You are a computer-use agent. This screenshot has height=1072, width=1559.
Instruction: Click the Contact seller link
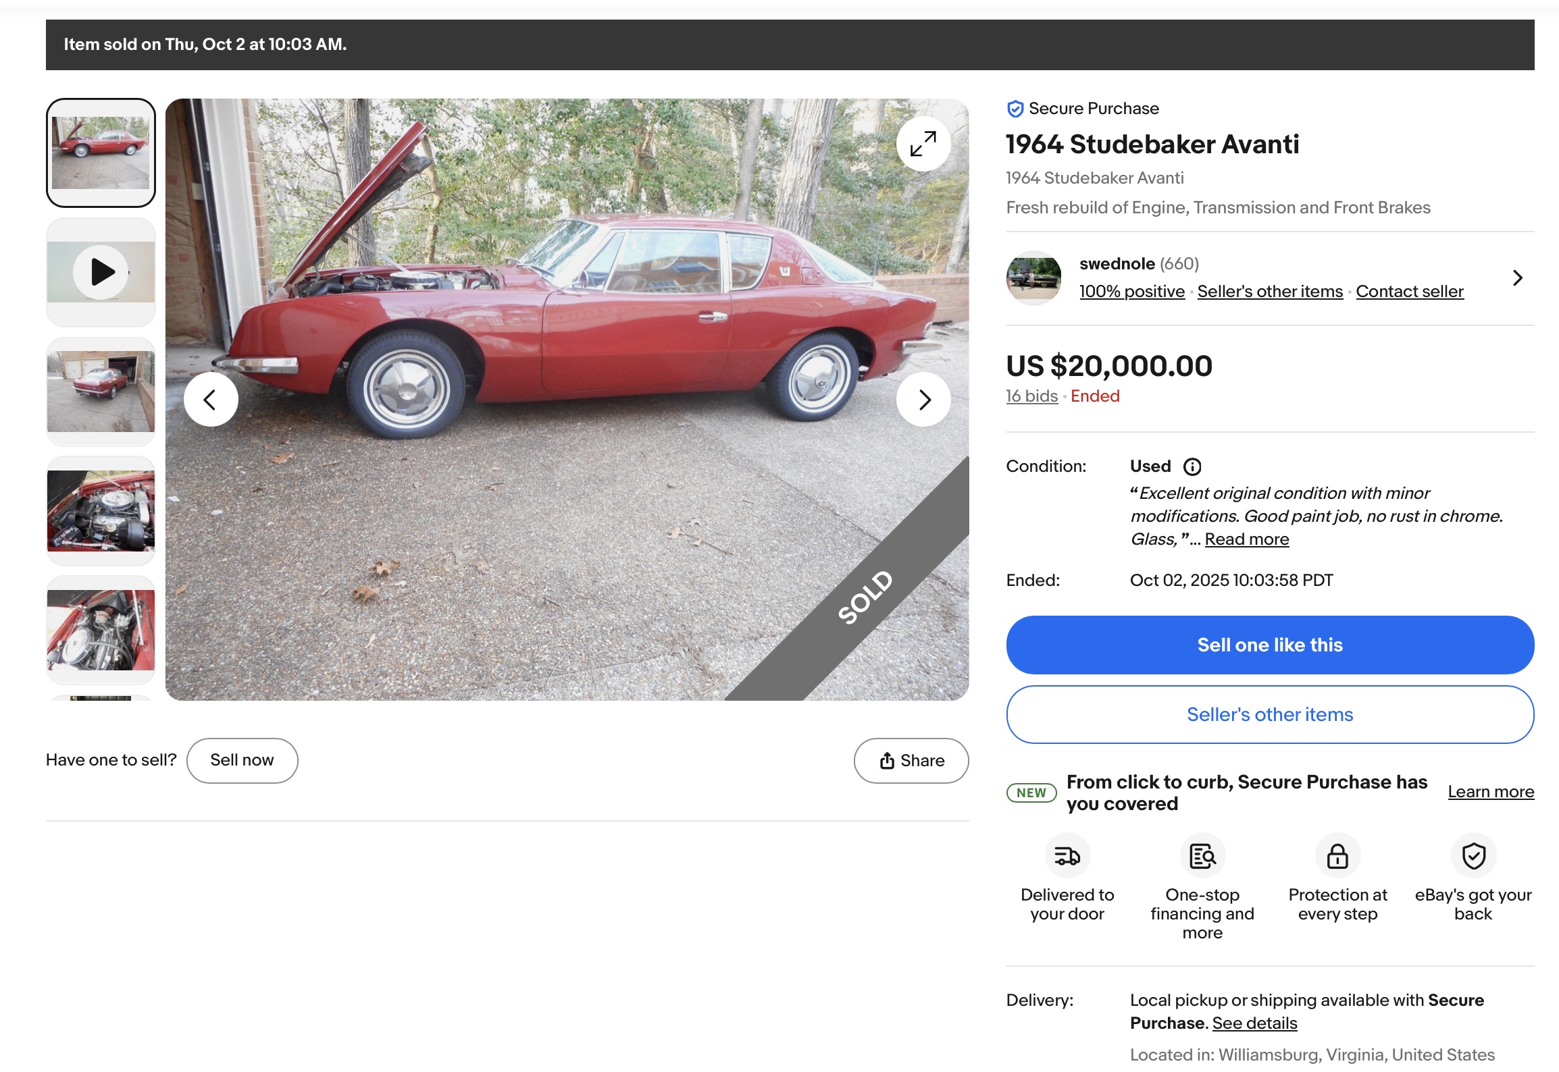[x=1409, y=292]
